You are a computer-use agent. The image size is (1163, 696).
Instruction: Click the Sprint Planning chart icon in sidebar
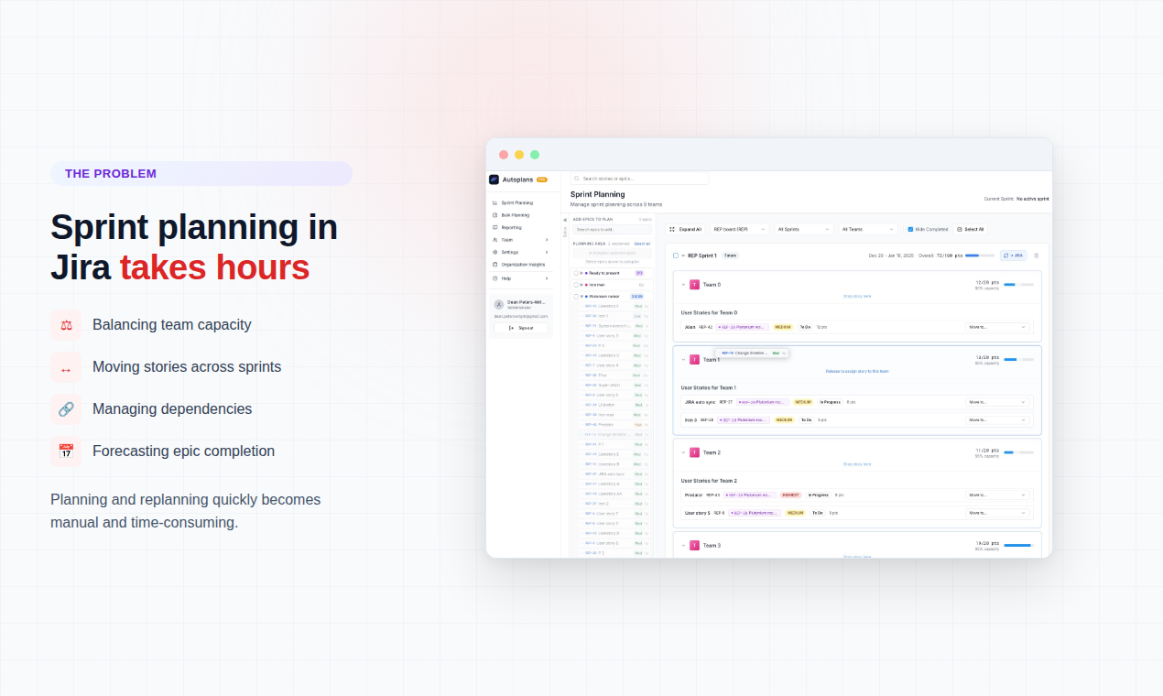click(x=495, y=202)
